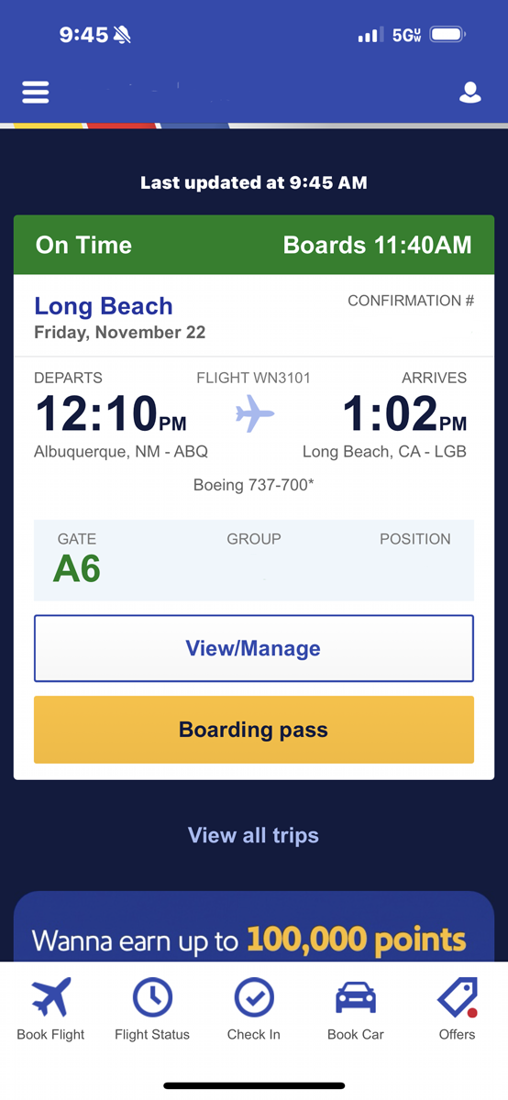
Task: Open the Book Car icon
Action: [x=356, y=997]
